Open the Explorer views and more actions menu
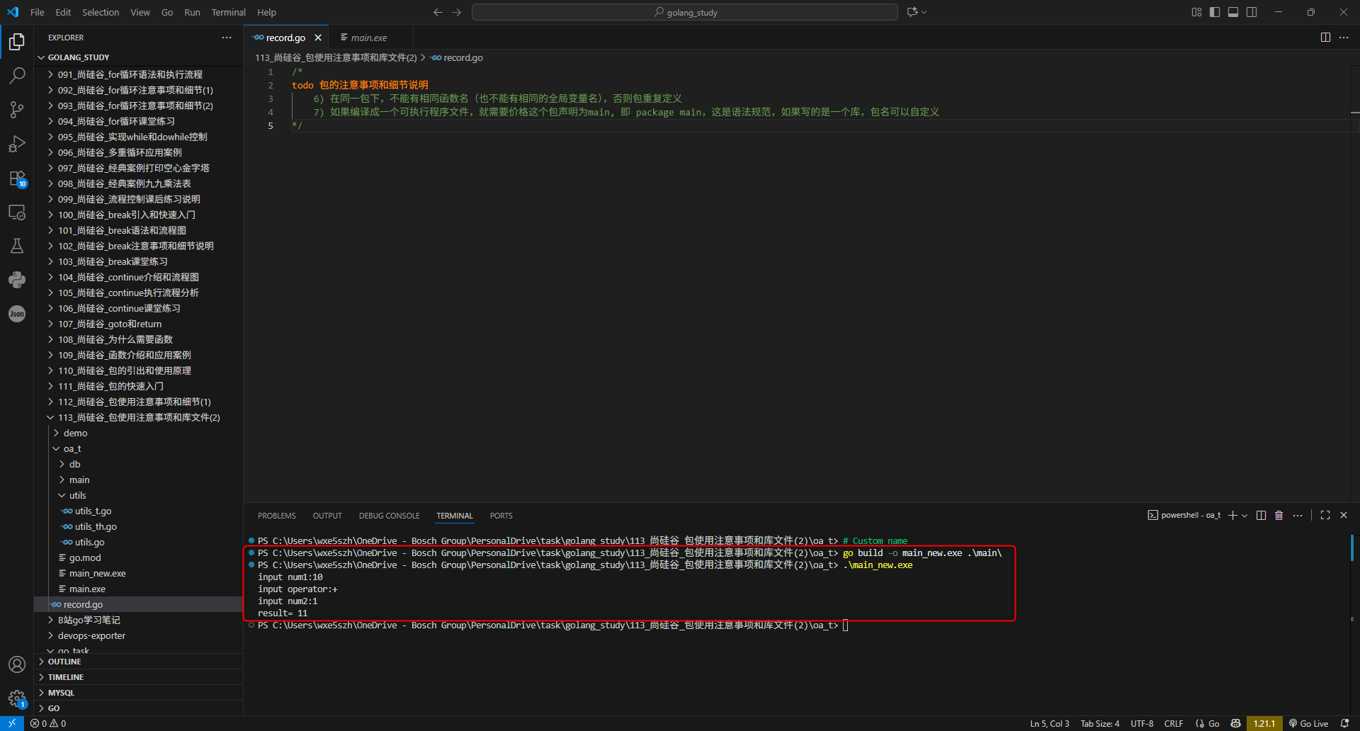Image resolution: width=1360 pixels, height=731 pixels. (227, 38)
